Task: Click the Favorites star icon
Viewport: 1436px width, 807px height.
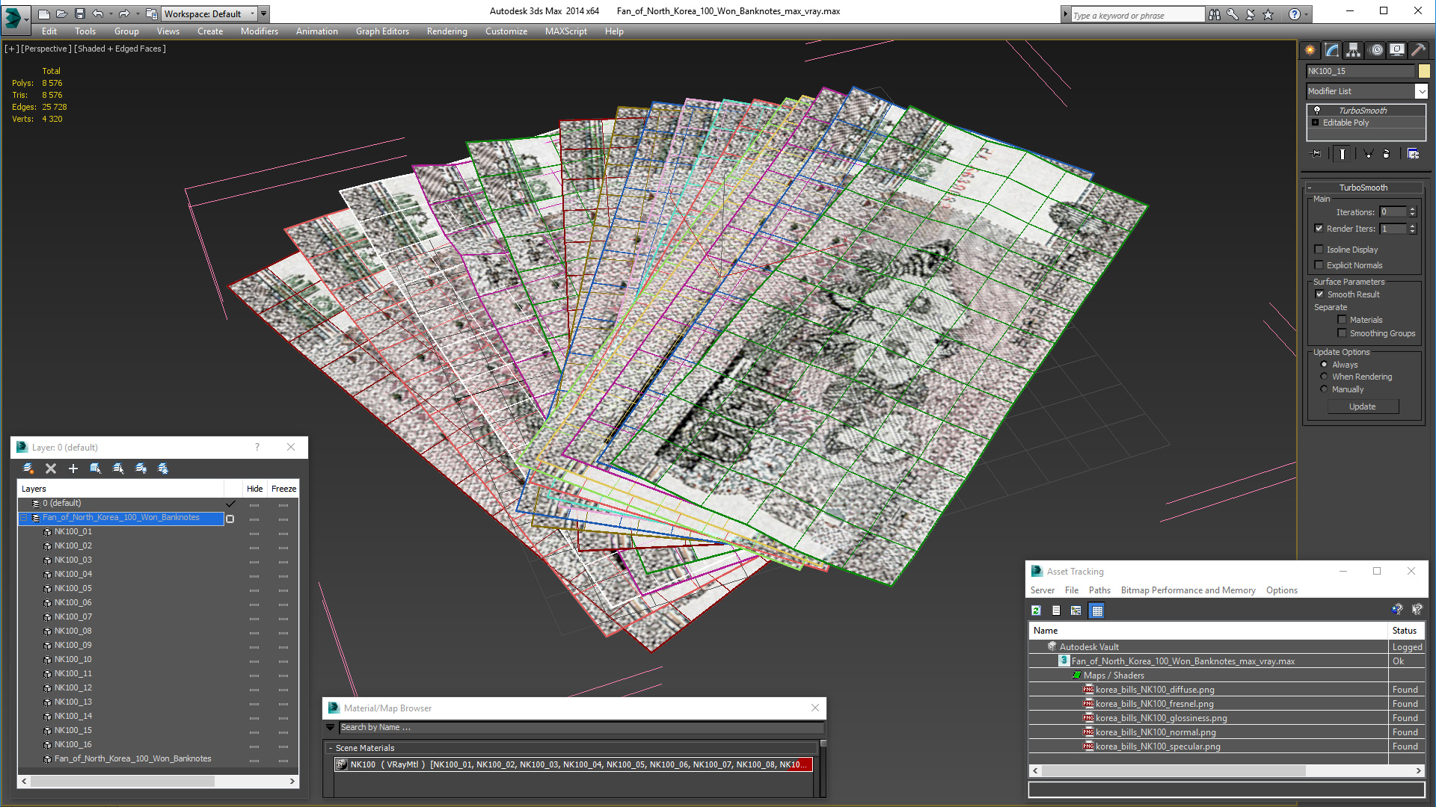Action: click(x=1268, y=14)
